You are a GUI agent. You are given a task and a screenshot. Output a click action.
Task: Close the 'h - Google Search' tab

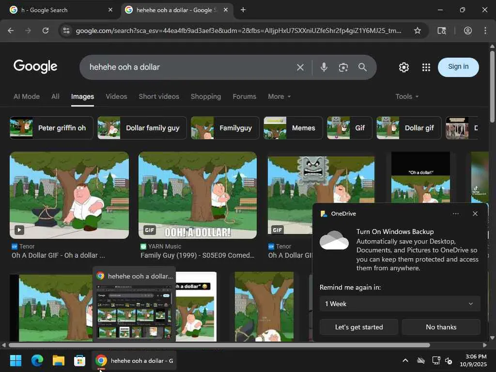click(x=110, y=10)
